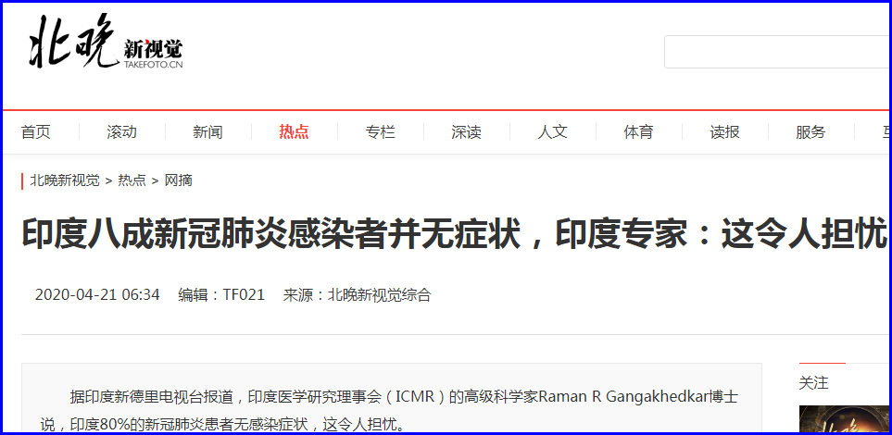Viewport: 892px width, 435px height.
Task: Go to the 深读 section
Action: pos(467,132)
